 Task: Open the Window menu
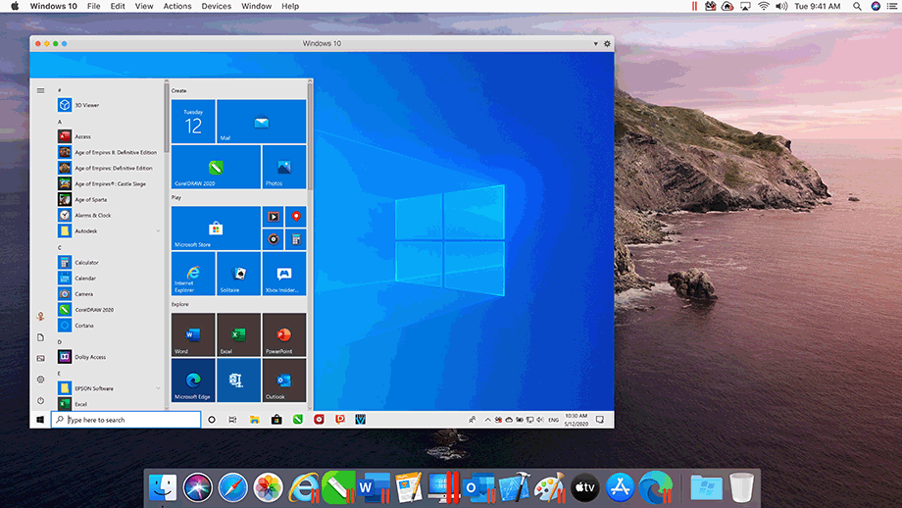point(256,6)
